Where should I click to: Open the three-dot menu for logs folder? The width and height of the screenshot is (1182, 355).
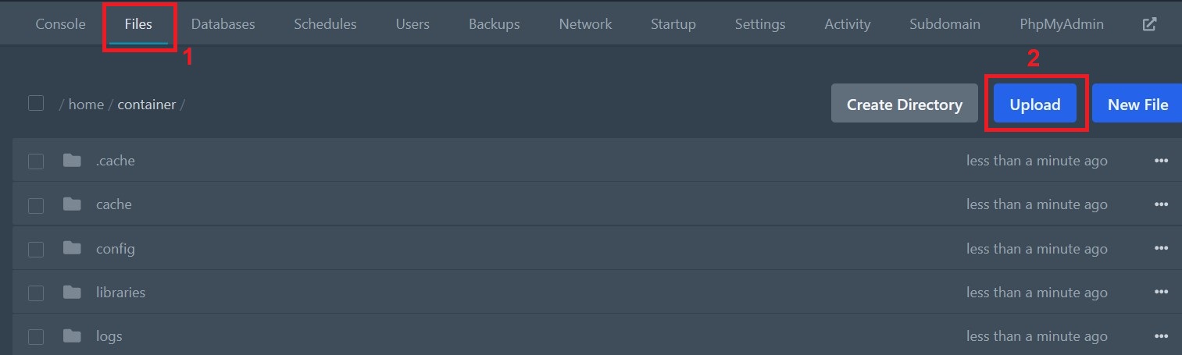(1161, 336)
